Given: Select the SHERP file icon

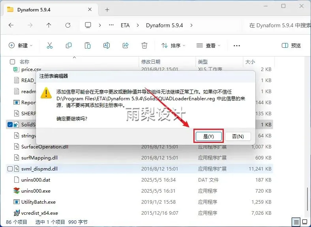Looking at the screenshot, I should click(x=16, y=114).
